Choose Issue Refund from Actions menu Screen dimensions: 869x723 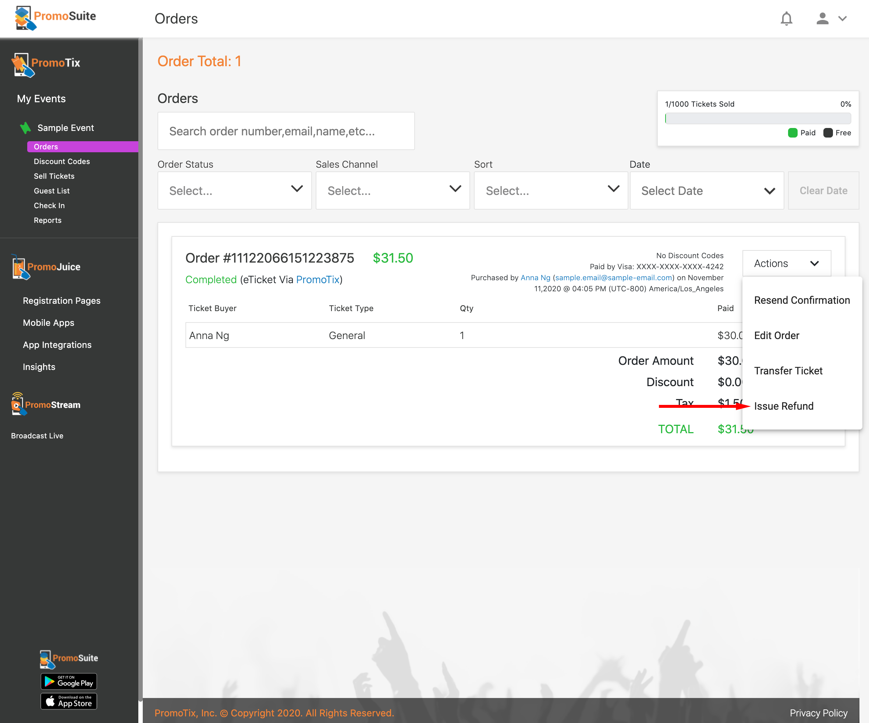pyautogui.click(x=783, y=406)
